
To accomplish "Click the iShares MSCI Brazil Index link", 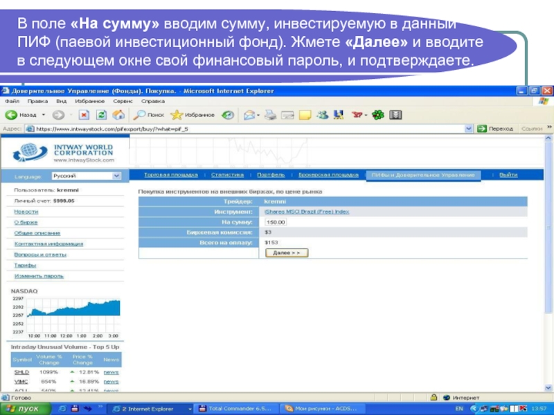I will tap(307, 211).
